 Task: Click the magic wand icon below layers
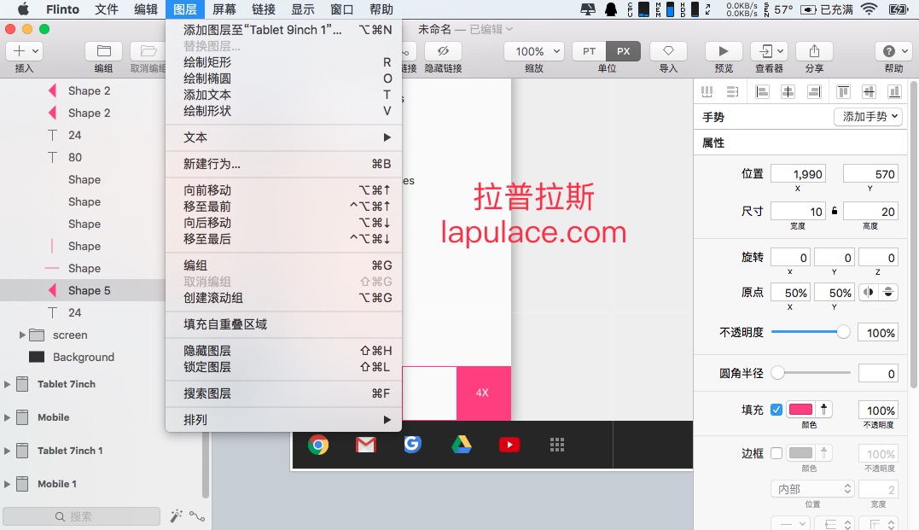(176, 516)
